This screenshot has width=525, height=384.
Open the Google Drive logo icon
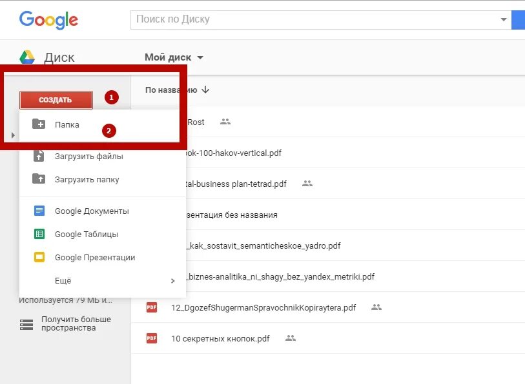pyautogui.click(x=27, y=57)
